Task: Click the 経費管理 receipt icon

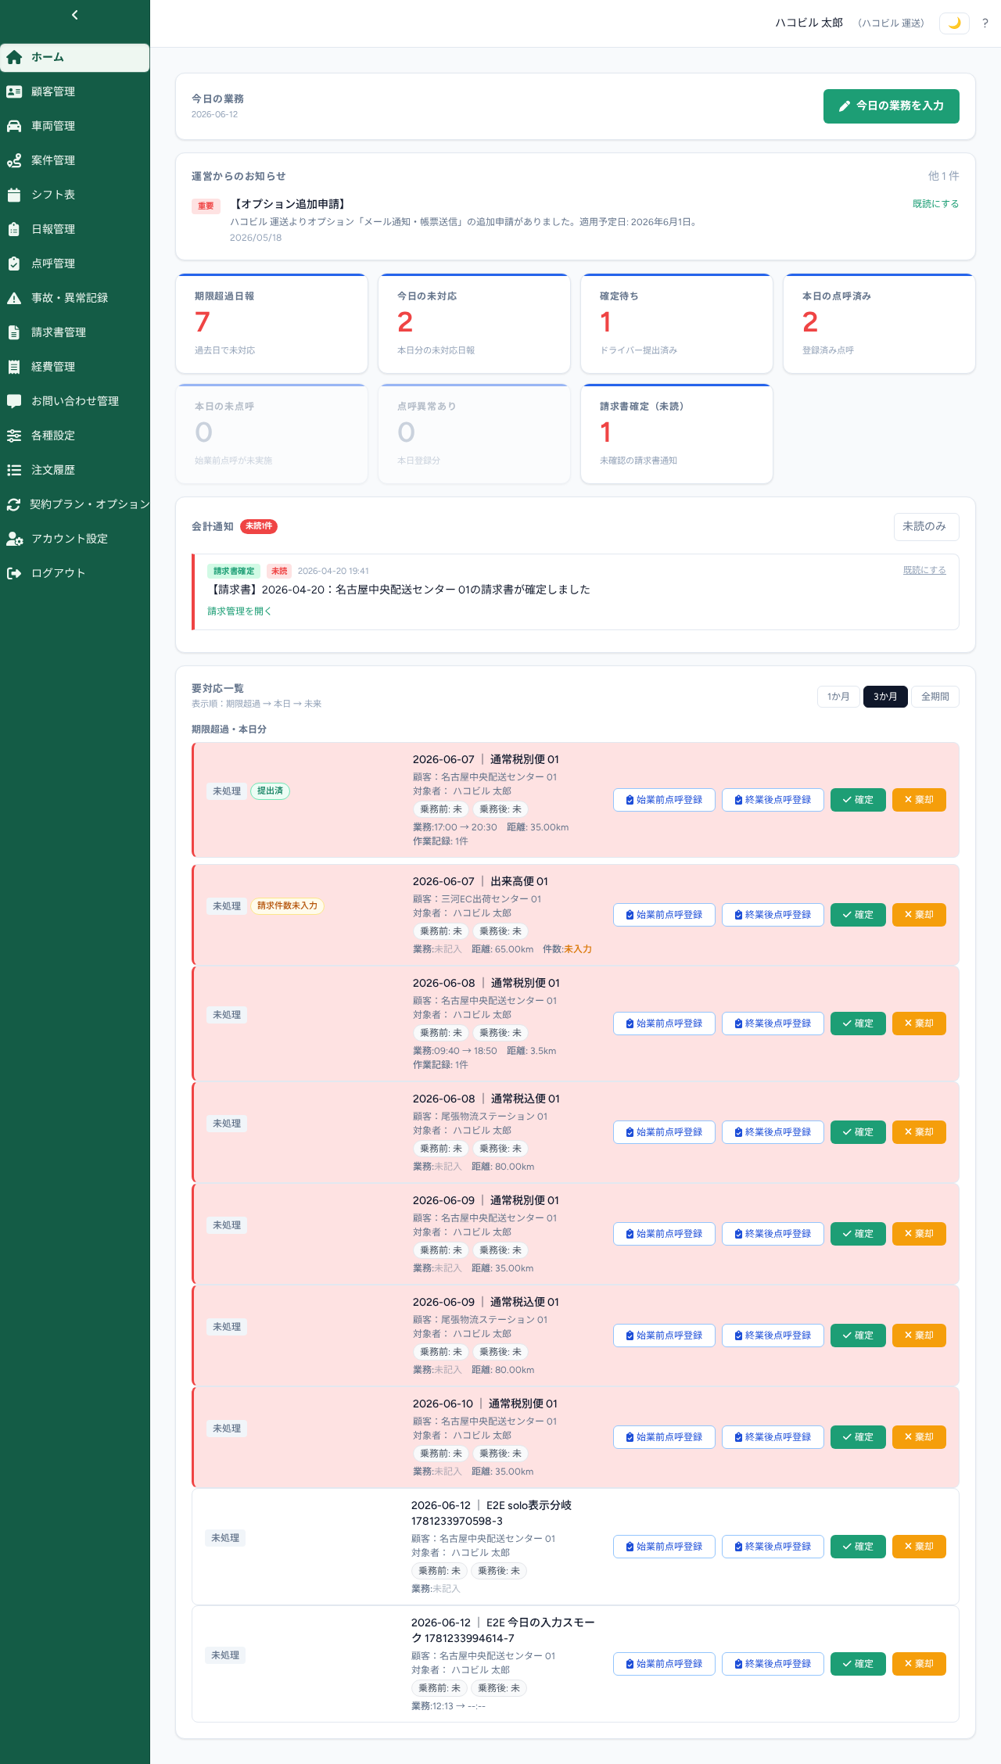Action: point(14,367)
